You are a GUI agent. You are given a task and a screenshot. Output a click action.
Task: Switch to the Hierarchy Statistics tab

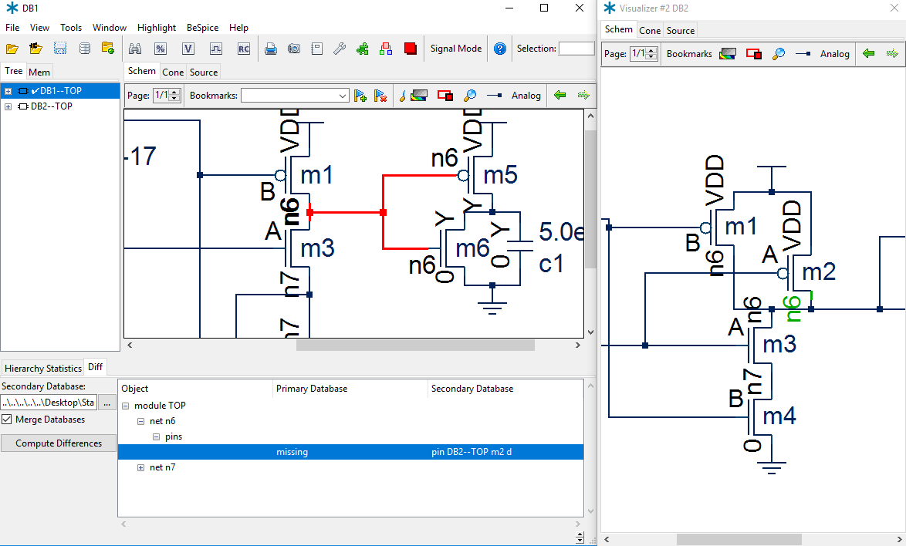(x=42, y=368)
